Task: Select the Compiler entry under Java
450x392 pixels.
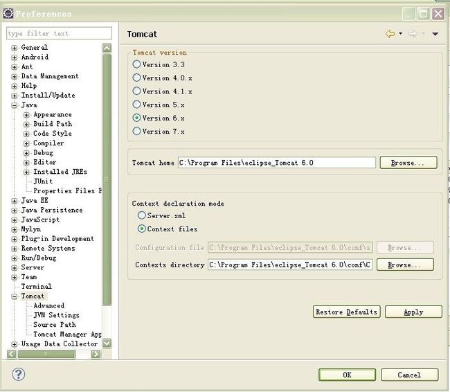Action: tap(48, 143)
